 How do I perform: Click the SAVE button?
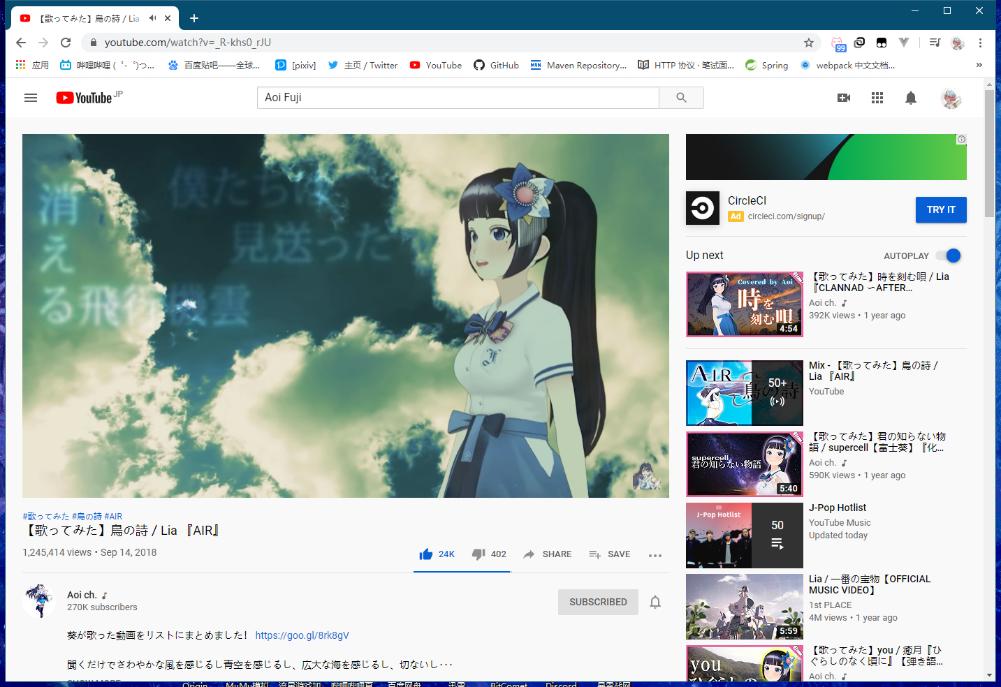[x=610, y=554]
